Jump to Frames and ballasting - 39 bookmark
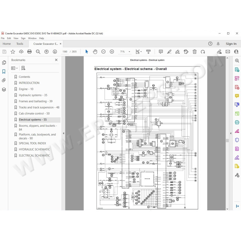The width and height of the screenshot is (241, 241). (x=36, y=101)
